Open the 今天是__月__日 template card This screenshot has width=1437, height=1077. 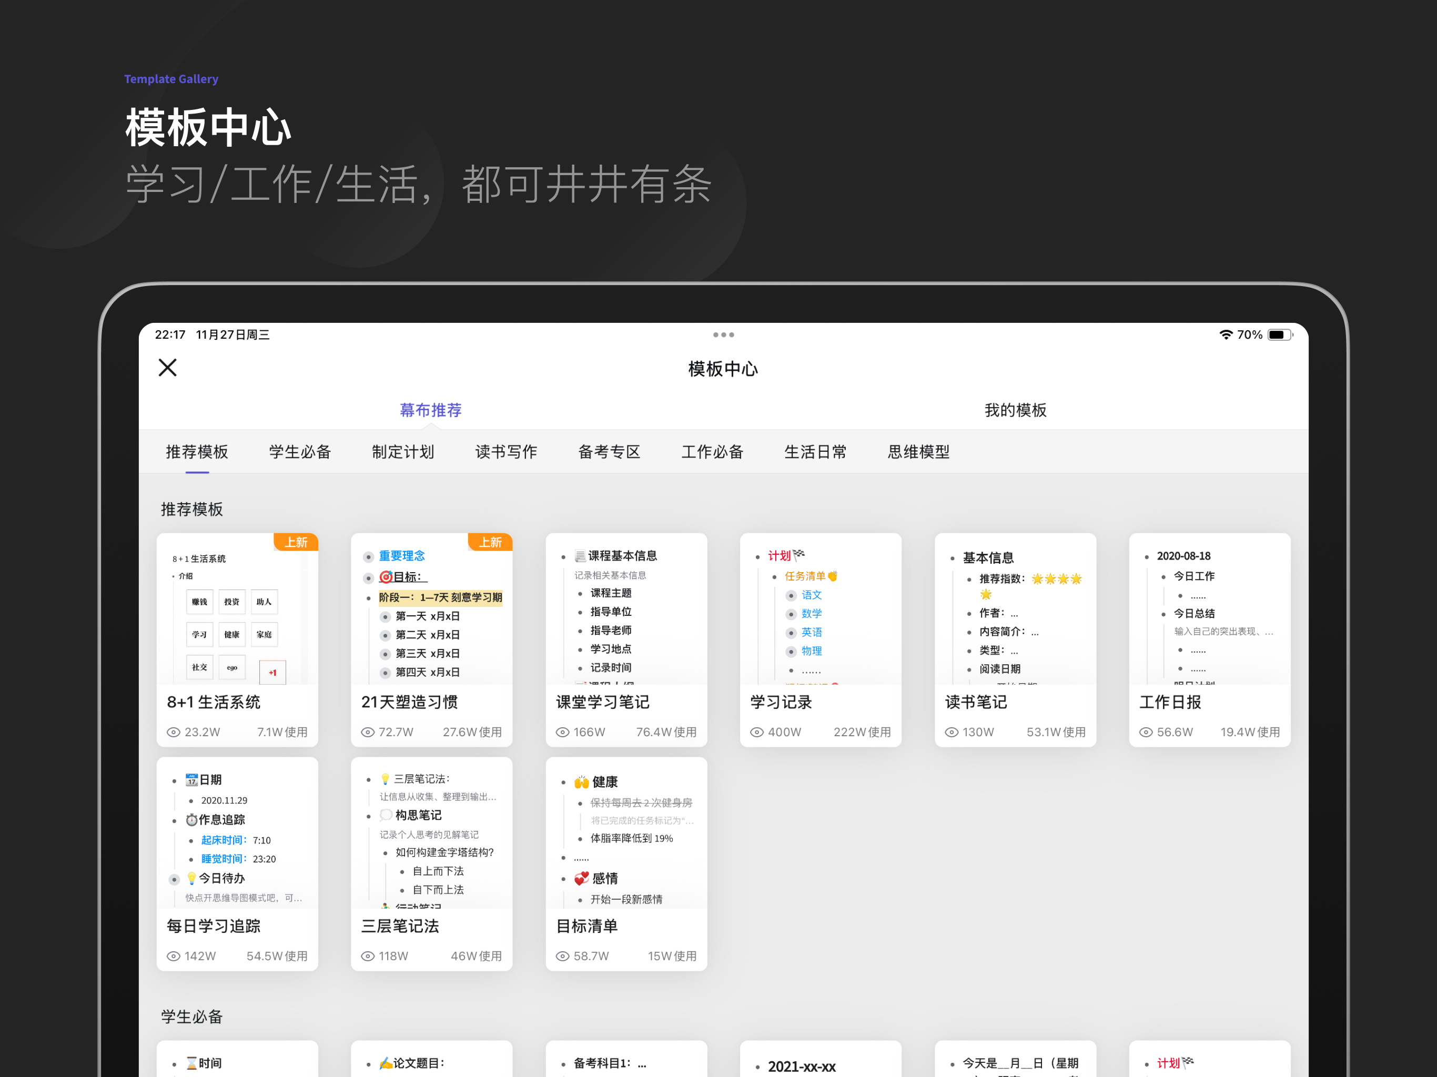point(1015,1059)
